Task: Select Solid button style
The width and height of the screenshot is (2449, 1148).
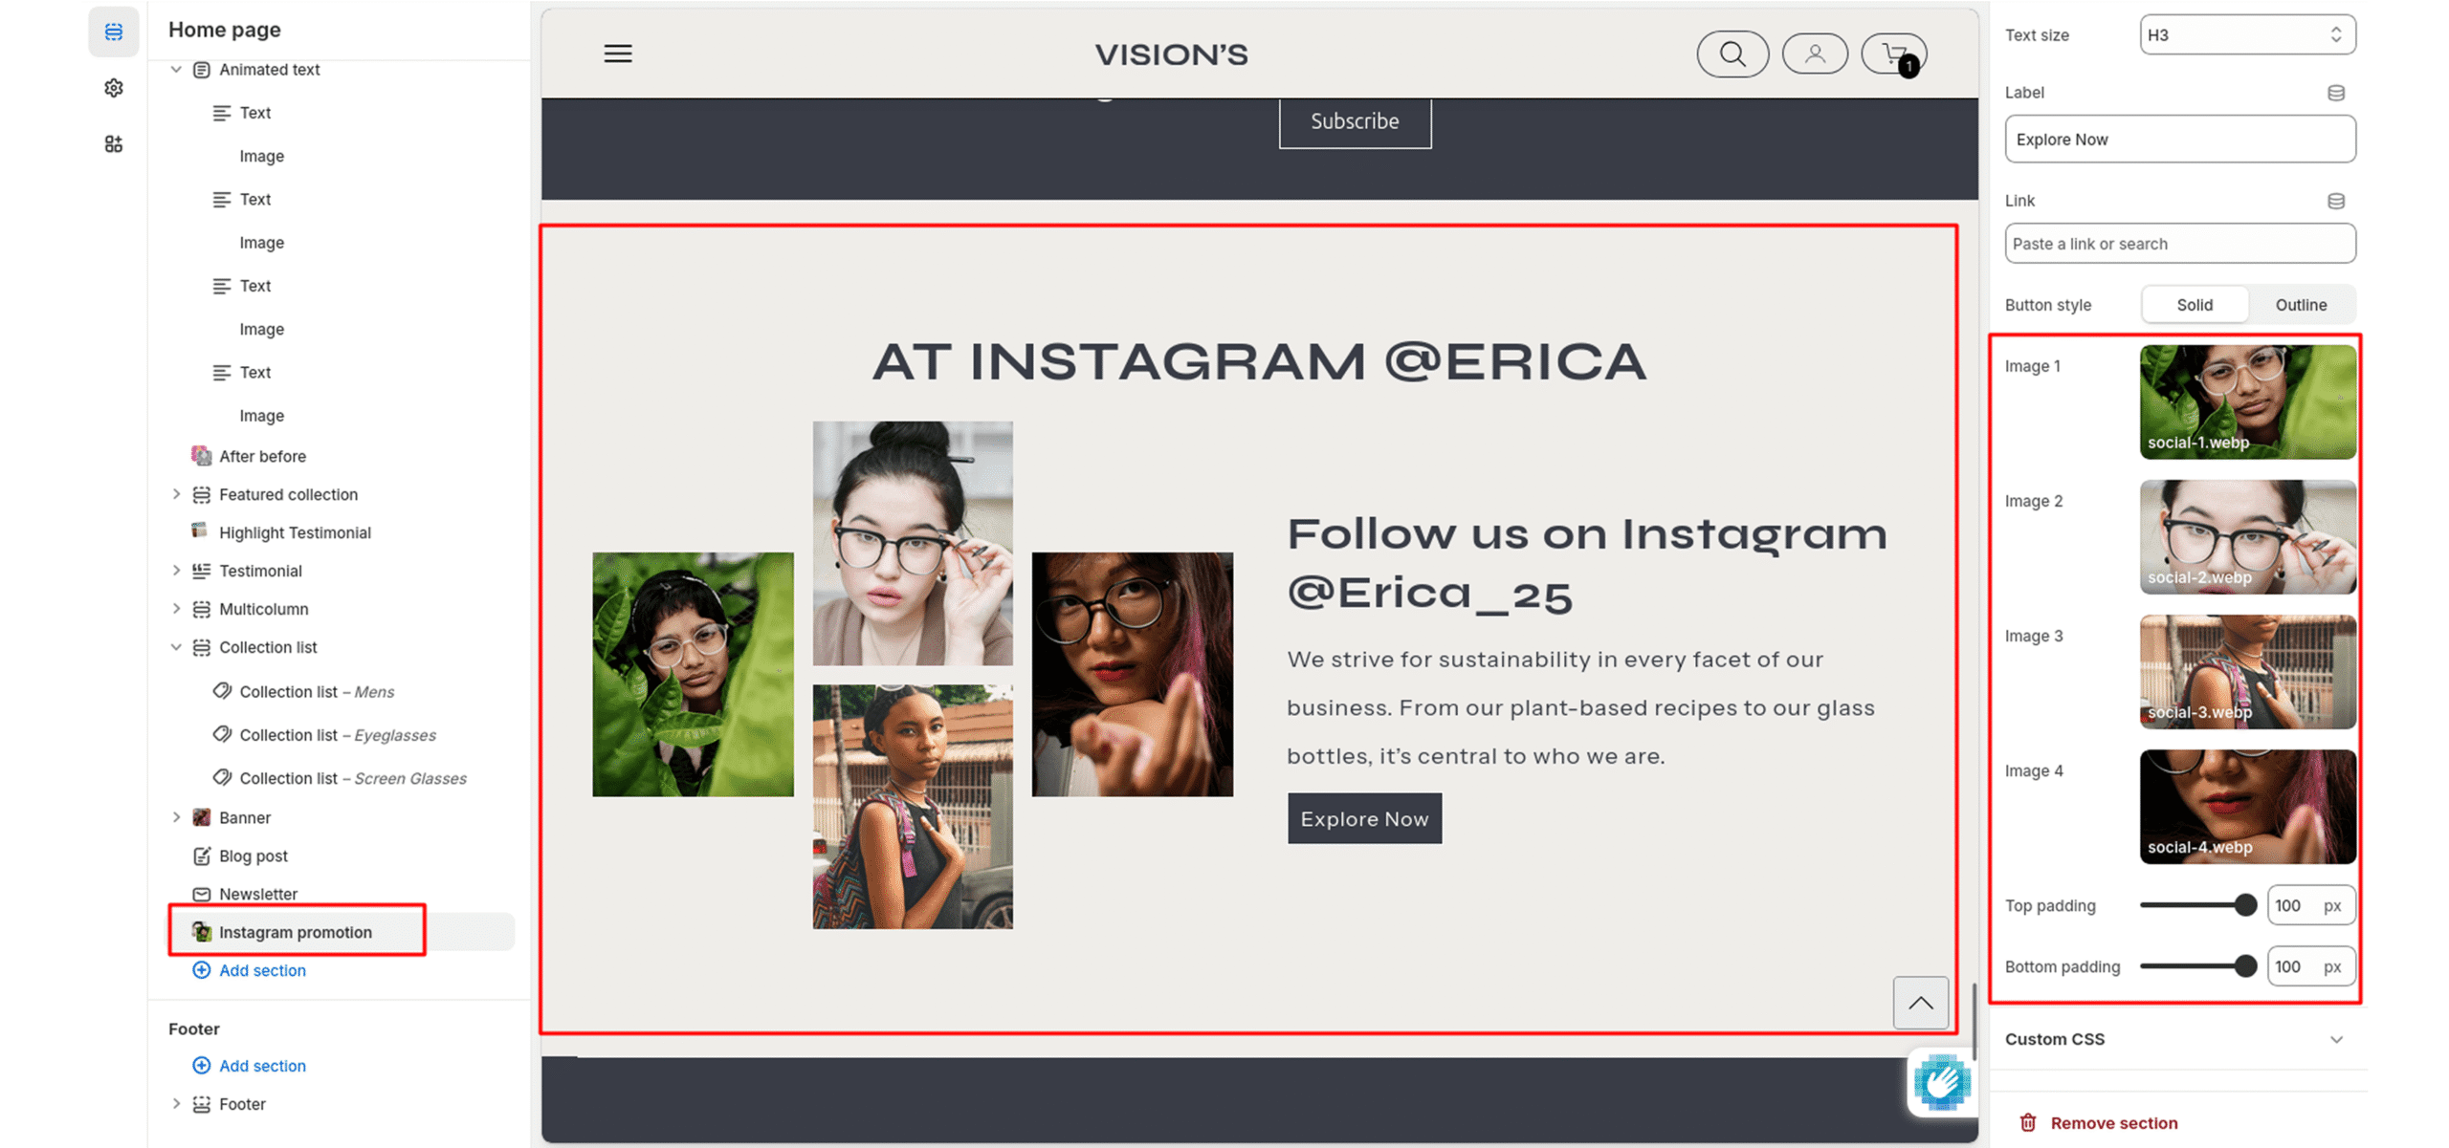Action: (x=2194, y=305)
